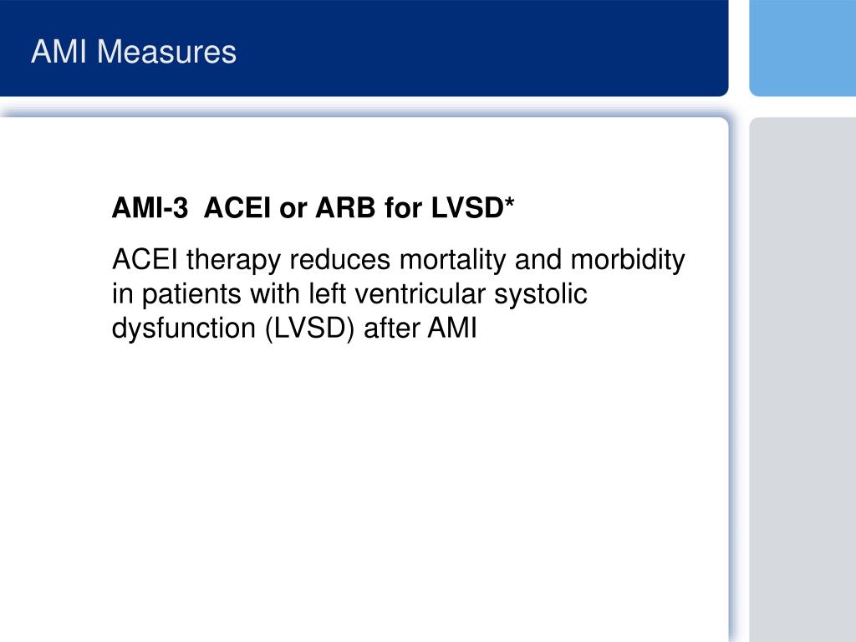Select the light blue square at top right
Image resolution: width=856 pixels, height=642 pixels.
click(802, 48)
